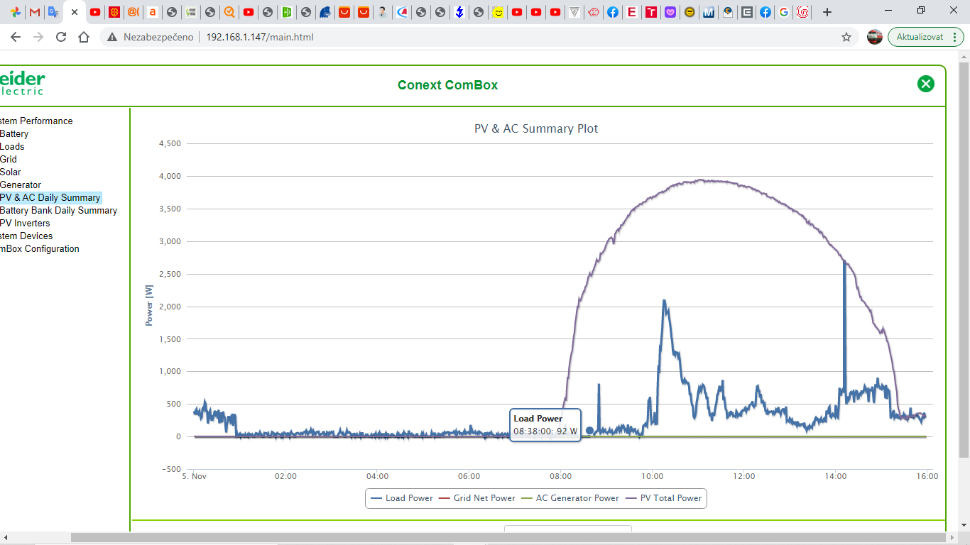Open a new browser tab with plus icon
Viewport: 970px width, 545px height.
click(827, 12)
